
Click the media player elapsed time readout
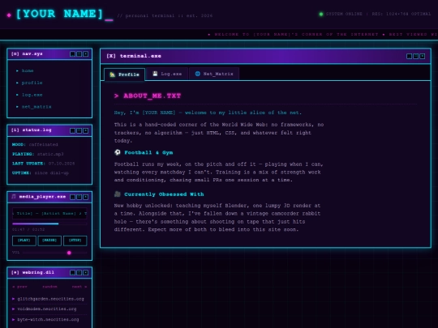coord(28,229)
